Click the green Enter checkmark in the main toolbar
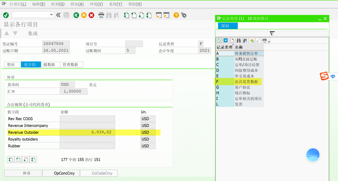This screenshot has width=338, height=181. (x=6, y=15)
